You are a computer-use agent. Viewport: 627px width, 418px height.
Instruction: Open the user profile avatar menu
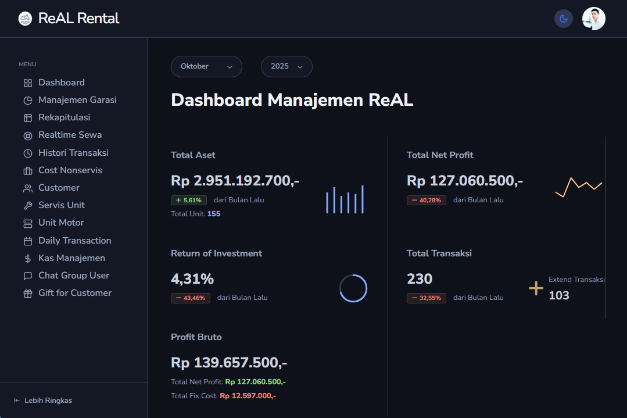[593, 19]
